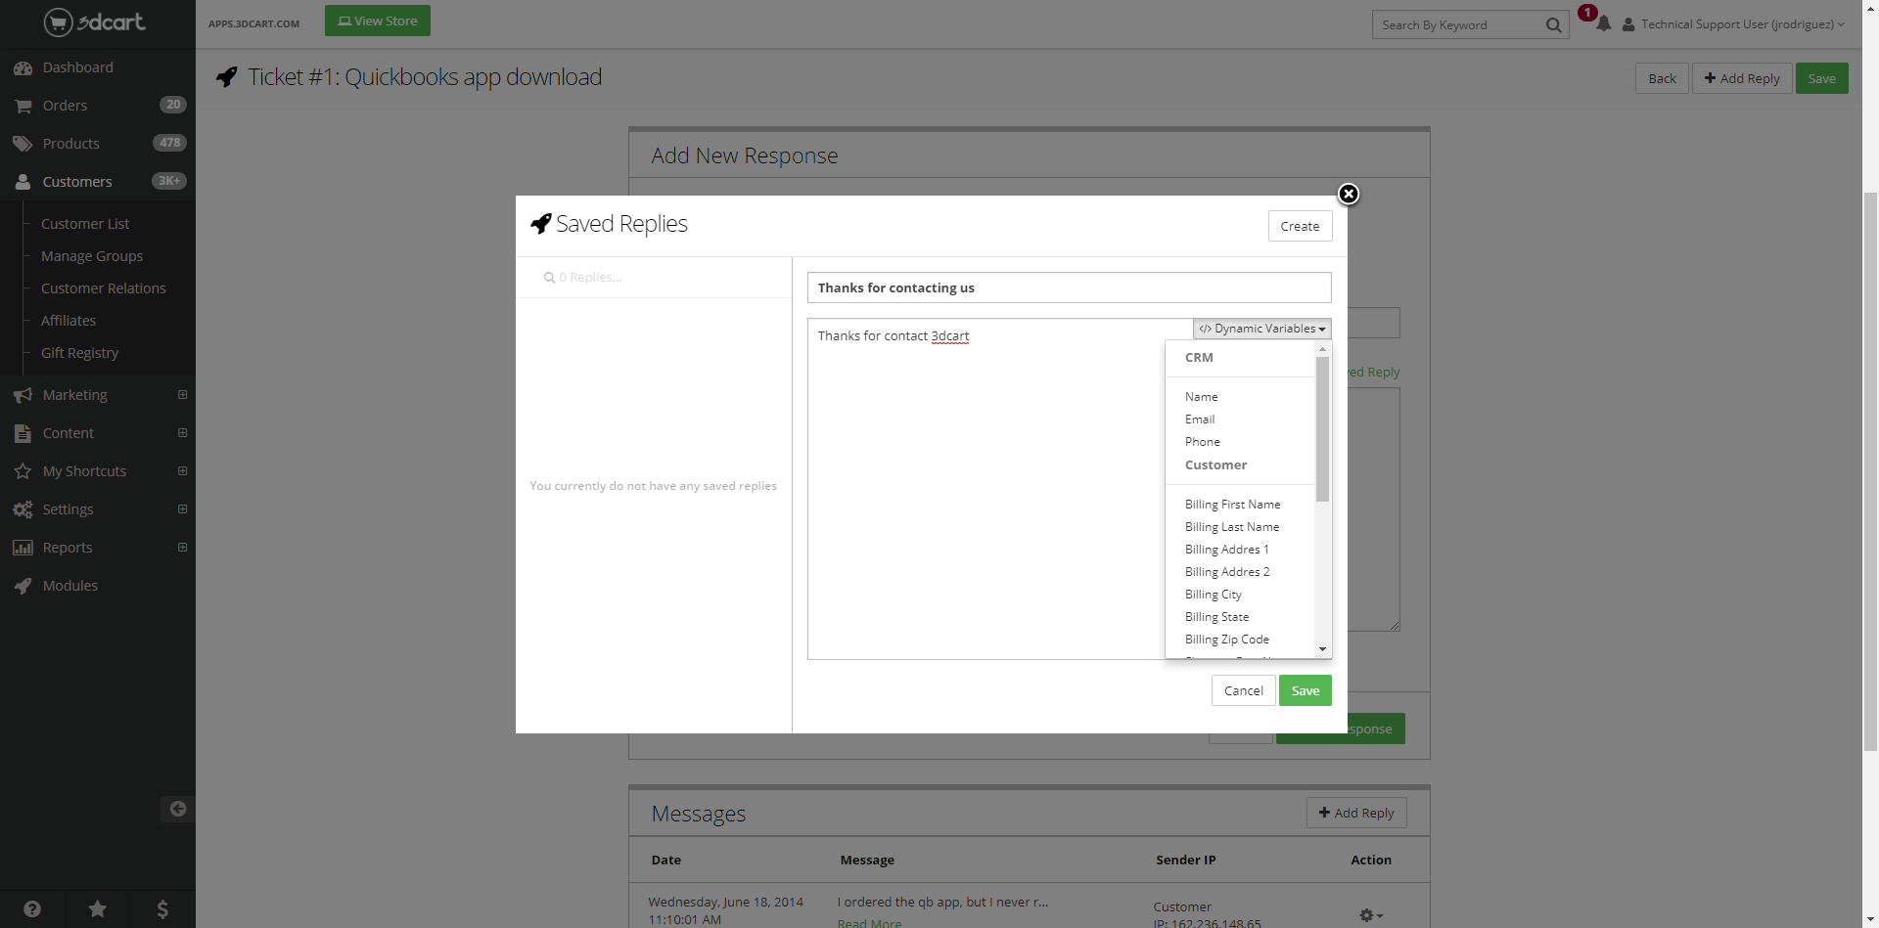The image size is (1879, 928).
Task: Open the message action gear icon
Action: click(x=1369, y=915)
